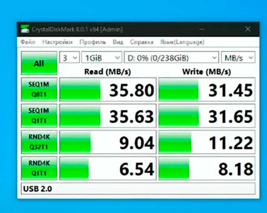The width and height of the screenshot is (267, 213).
Task: Start the SEQ1M Q8T1 test
Action: (39, 89)
